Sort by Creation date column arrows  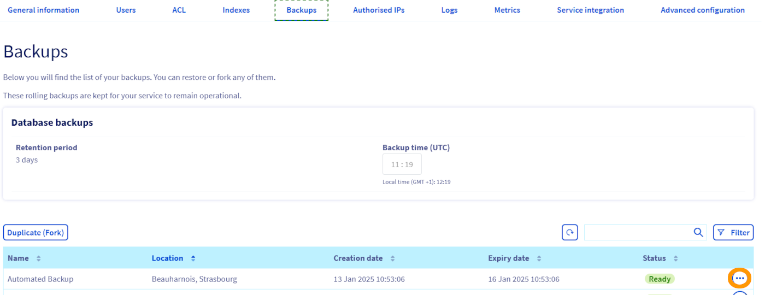392,258
